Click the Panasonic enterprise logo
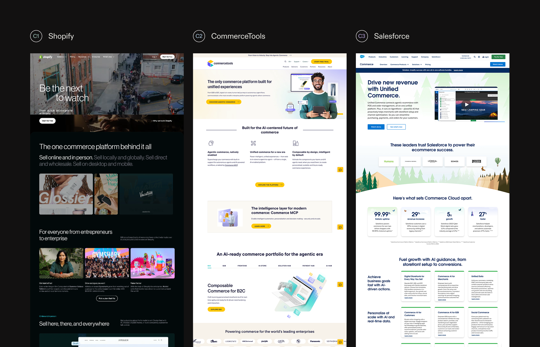Screen dimensions: 540x347 [315, 341]
